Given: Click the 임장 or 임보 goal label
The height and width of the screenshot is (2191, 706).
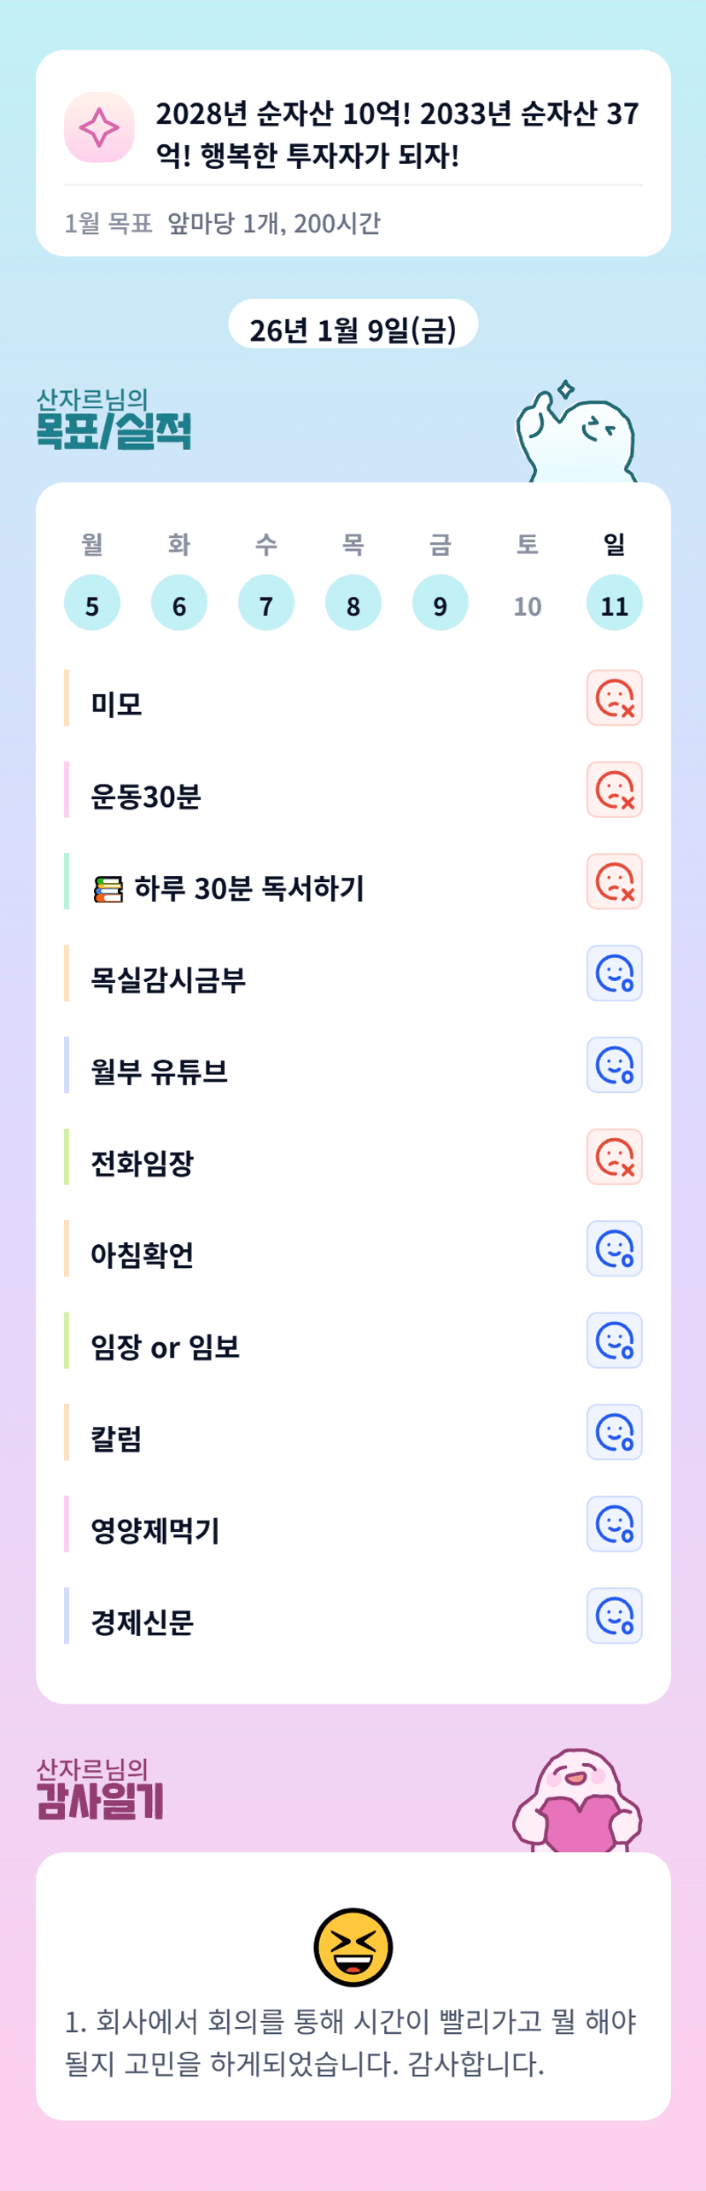Looking at the screenshot, I should [165, 1347].
